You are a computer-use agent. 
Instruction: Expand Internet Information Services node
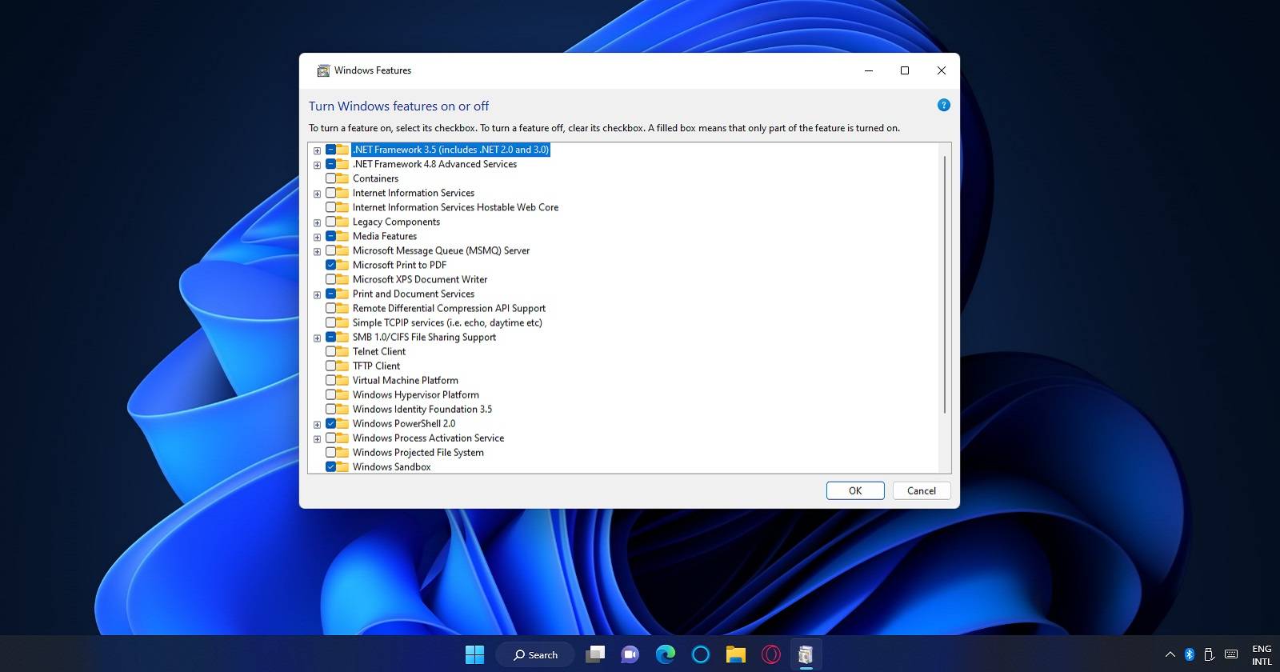318,194
